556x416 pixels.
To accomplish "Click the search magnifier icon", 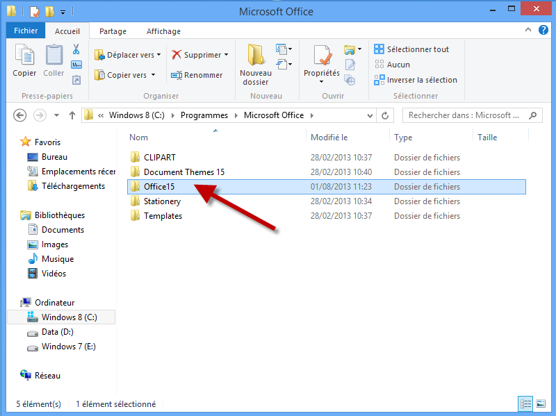I will pos(532,115).
